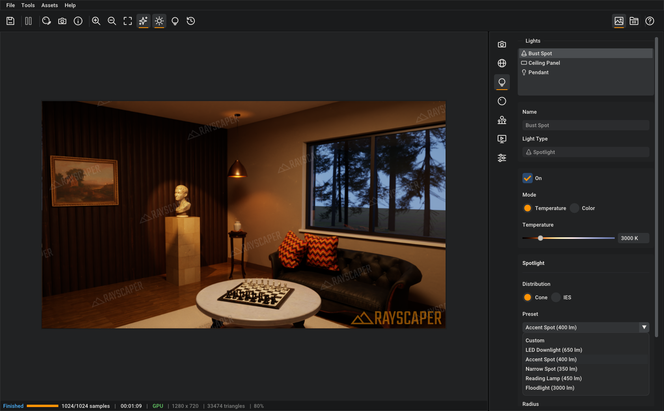Collapse the Preset dropdown arrow
Image resolution: width=664 pixels, height=411 pixels.
click(644, 327)
